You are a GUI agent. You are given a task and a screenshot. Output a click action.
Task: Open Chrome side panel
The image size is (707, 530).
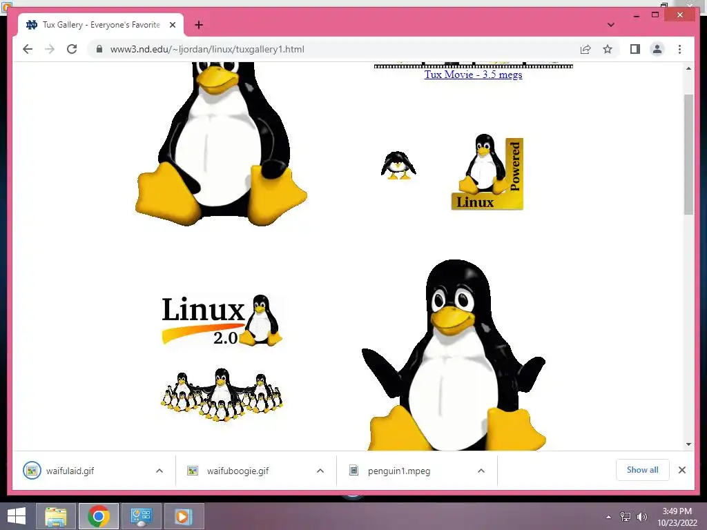635,49
